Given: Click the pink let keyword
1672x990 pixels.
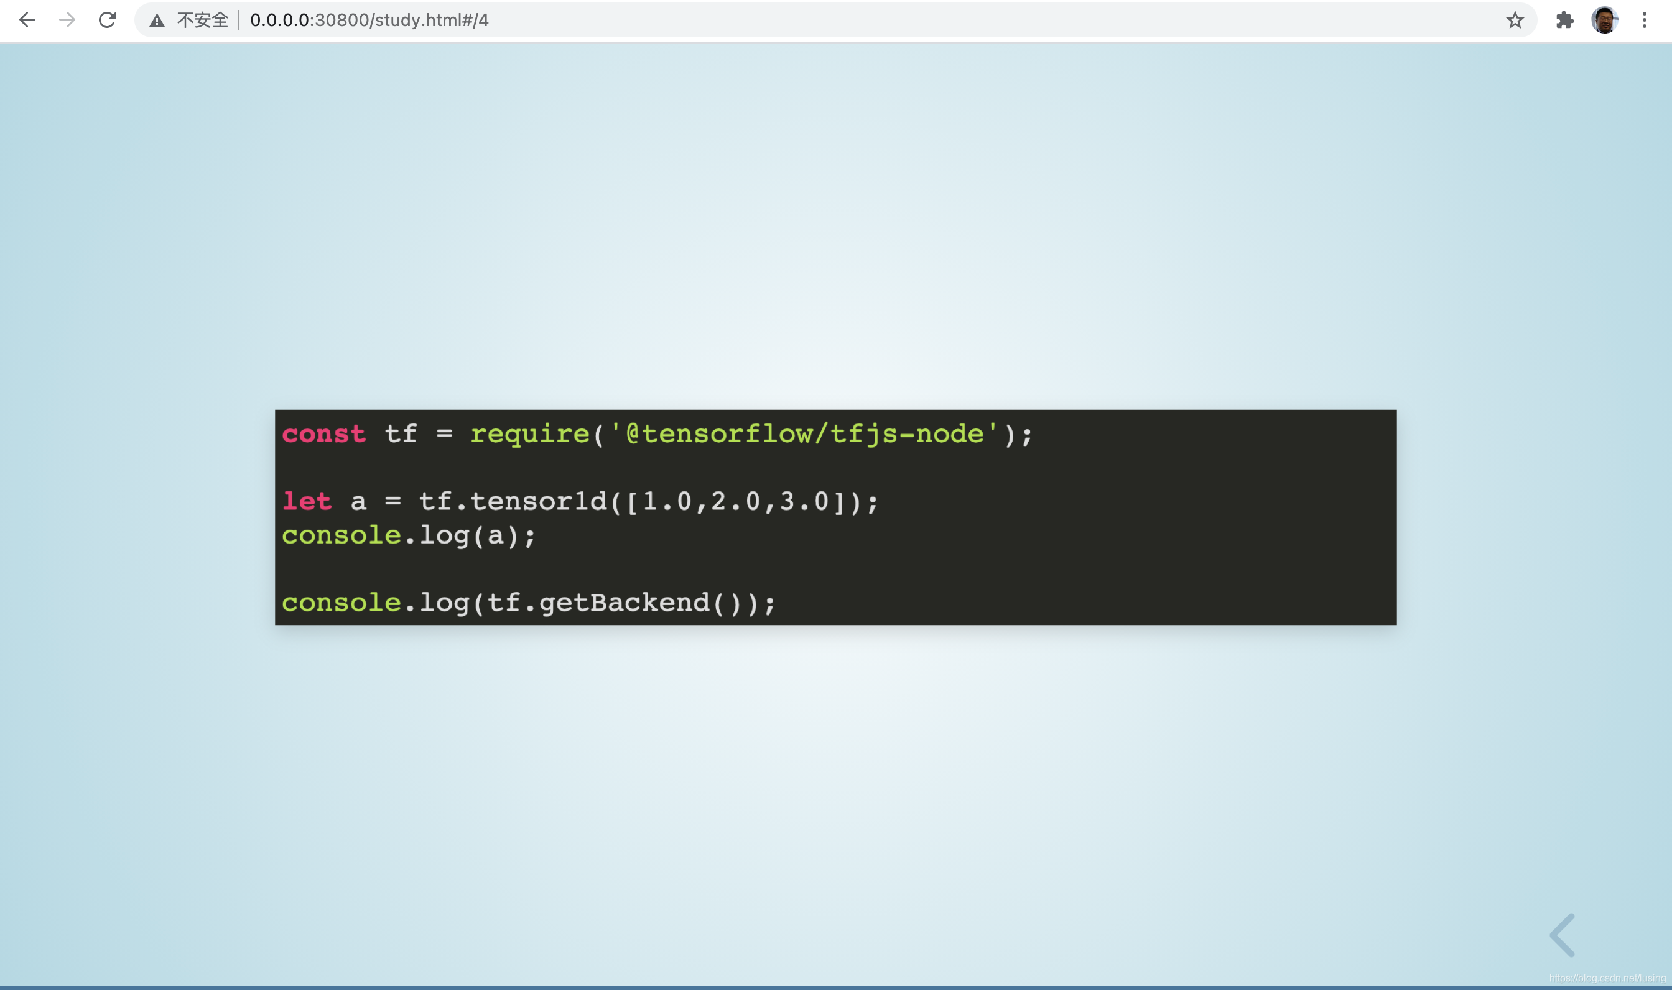Looking at the screenshot, I should tap(307, 502).
